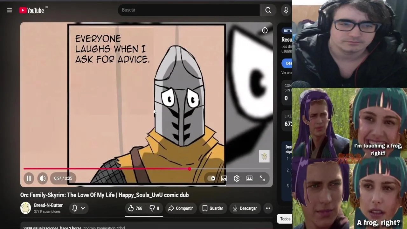Viewport: 407px width, 229px height.
Task: Open player settings gear
Action: pyautogui.click(x=237, y=178)
